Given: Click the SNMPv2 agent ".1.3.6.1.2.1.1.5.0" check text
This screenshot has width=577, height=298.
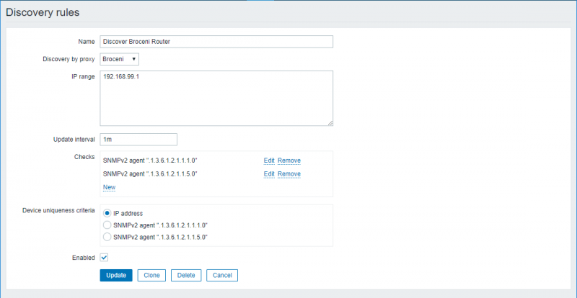Looking at the screenshot, I should 151,173.
